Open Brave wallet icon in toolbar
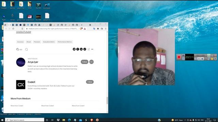The width and height of the screenshot is (218, 122). pyautogui.click(x=102, y=28)
